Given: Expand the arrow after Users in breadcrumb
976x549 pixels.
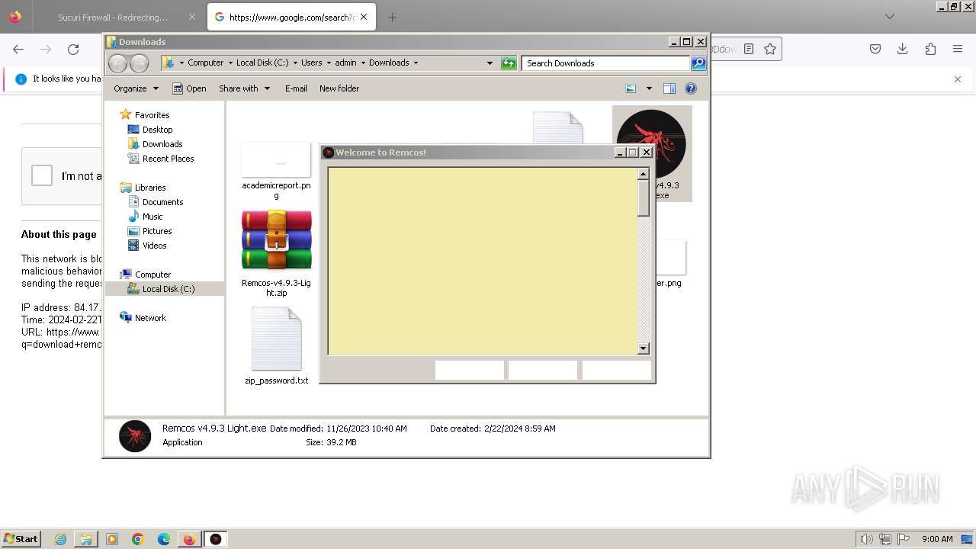Looking at the screenshot, I should pos(329,63).
